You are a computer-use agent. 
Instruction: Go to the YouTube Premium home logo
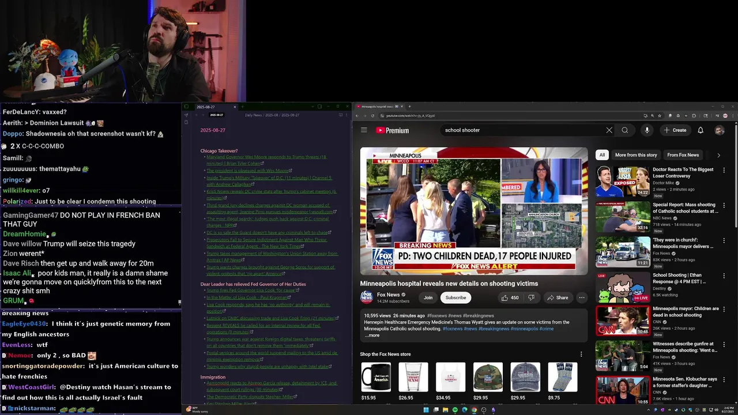[x=393, y=130]
